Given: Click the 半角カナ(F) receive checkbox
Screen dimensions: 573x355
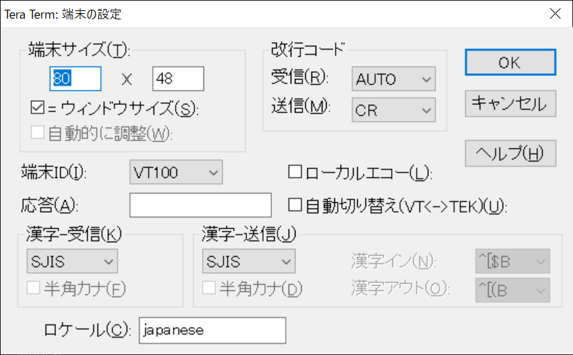Looking at the screenshot, I should coord(34,288).
